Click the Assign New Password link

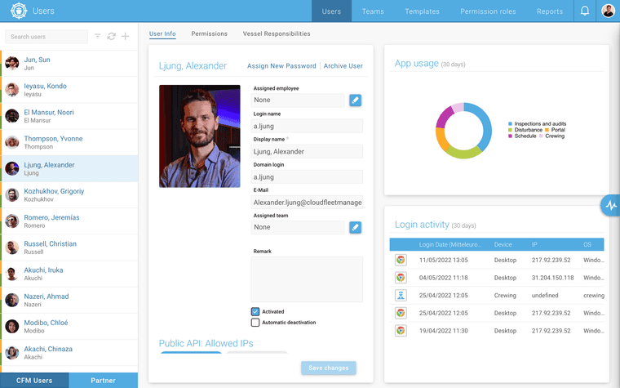[x=281, y=65]
